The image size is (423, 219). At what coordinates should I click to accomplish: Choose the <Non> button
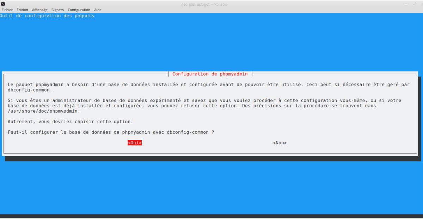pyautogui.click(x=280, y=143)
